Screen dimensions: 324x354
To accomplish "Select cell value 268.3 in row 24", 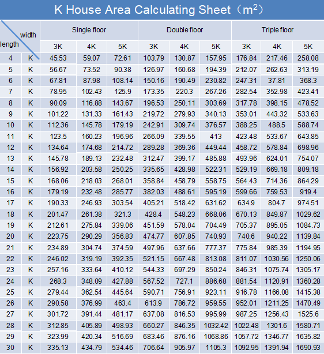I will (58, 281).
